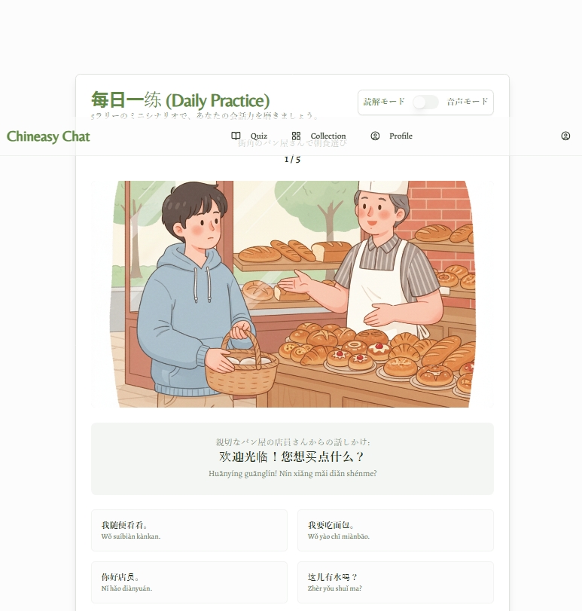
Task: Select the 音声モード label
Action: tap(467, 102)
